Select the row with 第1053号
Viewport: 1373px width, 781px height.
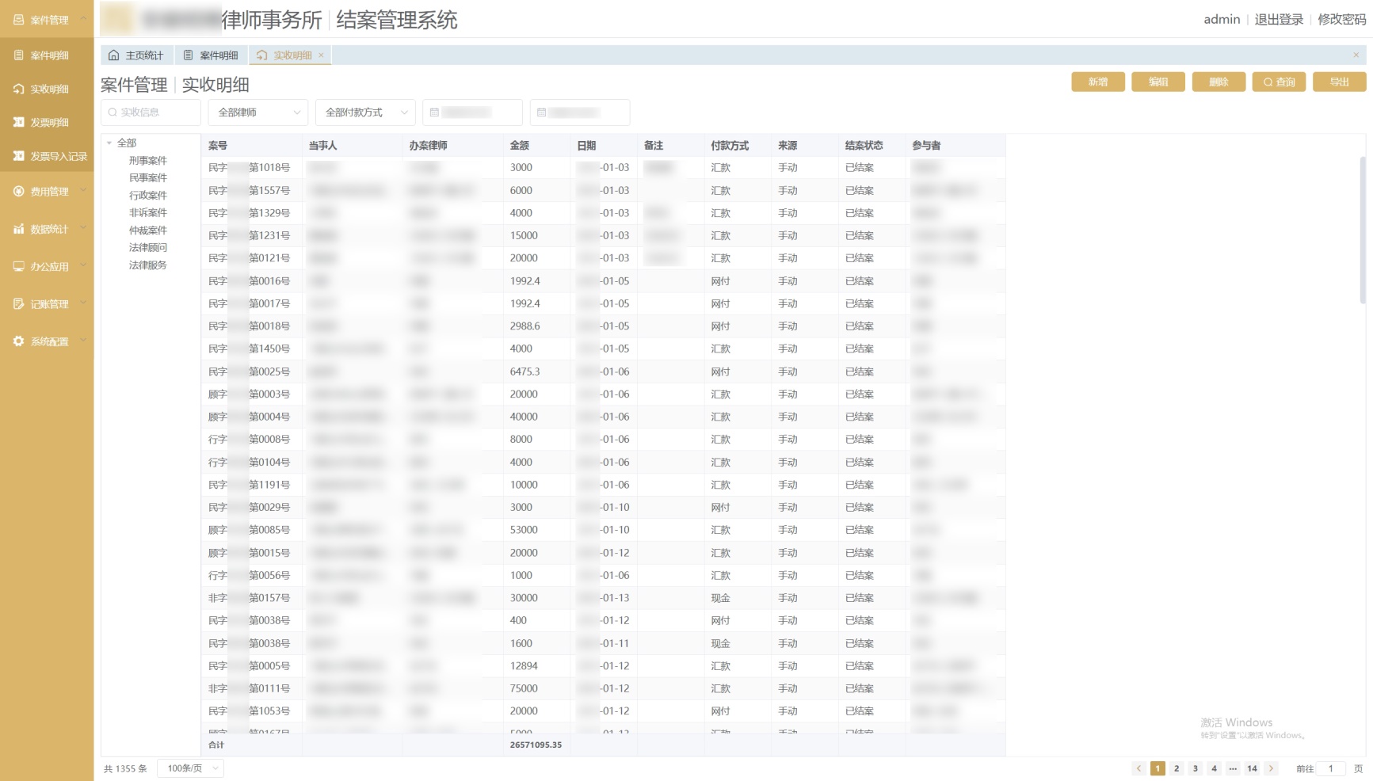coord(603,711)
